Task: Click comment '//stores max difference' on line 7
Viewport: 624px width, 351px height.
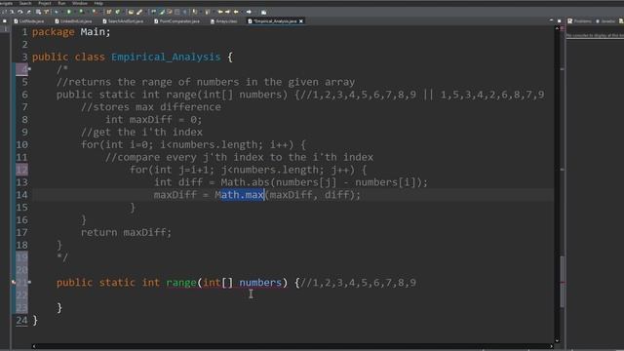Action: (151, 107)
